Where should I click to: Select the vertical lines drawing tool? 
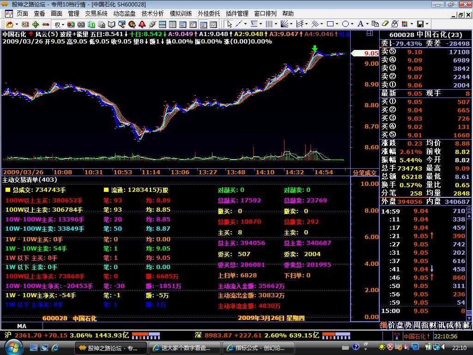pos(269,24)
